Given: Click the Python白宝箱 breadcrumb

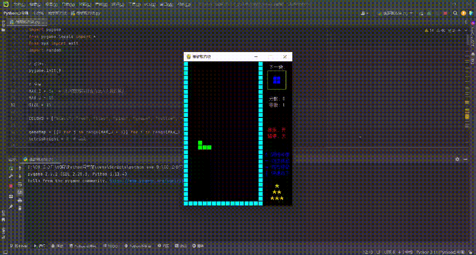Looking at the screenshot, I should click(x=16, y=13).
